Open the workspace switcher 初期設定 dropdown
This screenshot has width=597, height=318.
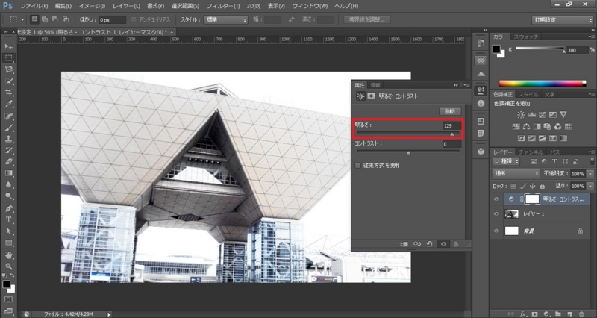[562, 20]
